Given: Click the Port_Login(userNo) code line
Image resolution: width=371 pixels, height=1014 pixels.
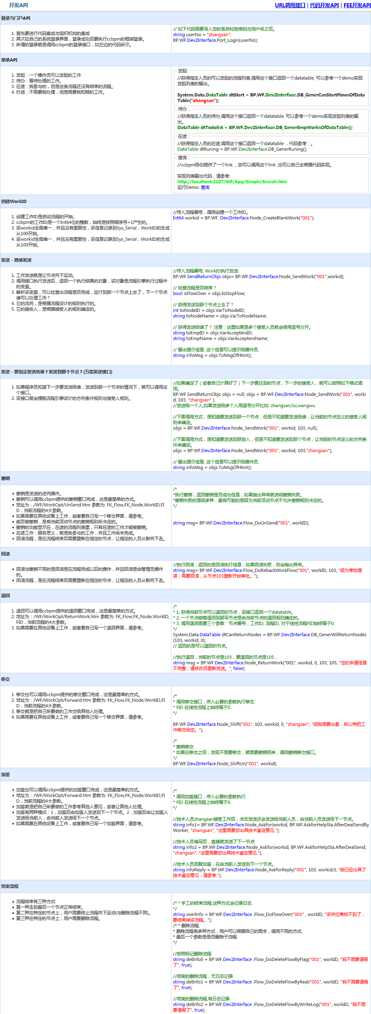Looking at the screenshot, I should point(216,40).
